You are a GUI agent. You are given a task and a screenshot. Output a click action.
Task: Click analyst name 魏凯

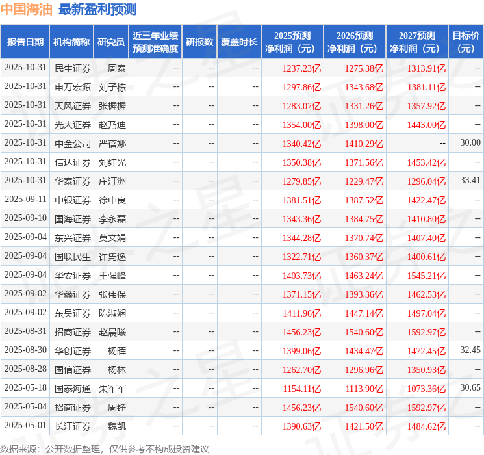click(x=117, y=426)
